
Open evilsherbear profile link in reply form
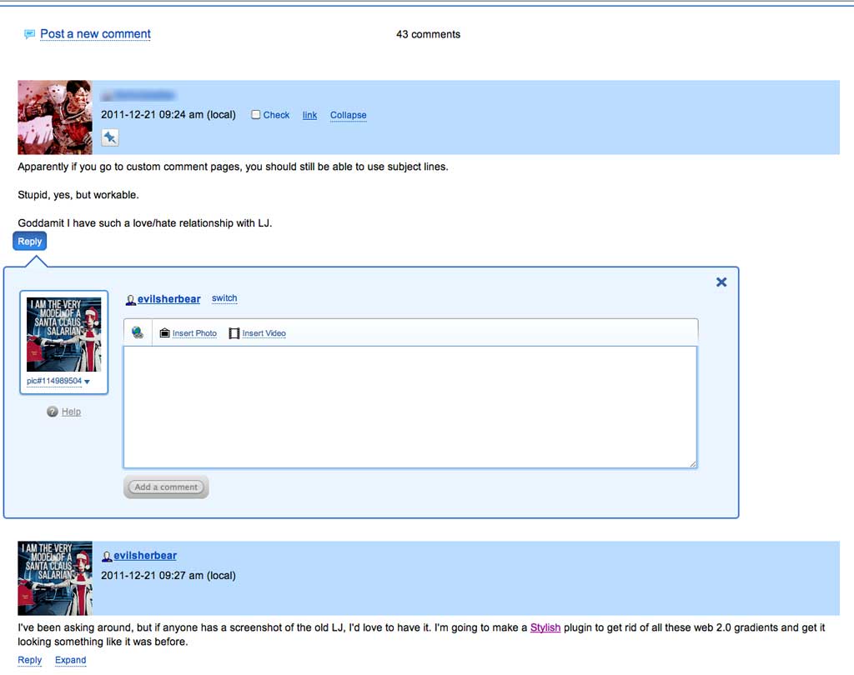click(168, 299)
